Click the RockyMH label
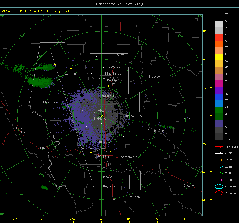 point(70,74)
